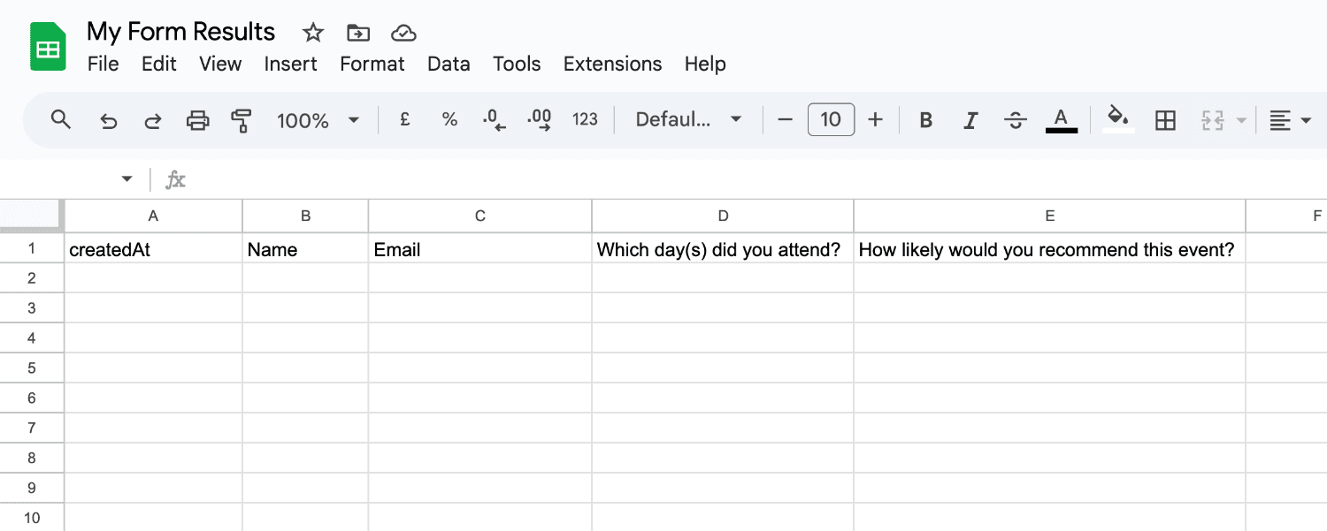1327x531 pixels.
Task: Open the Help menu
Action: [x=705, y=64]
